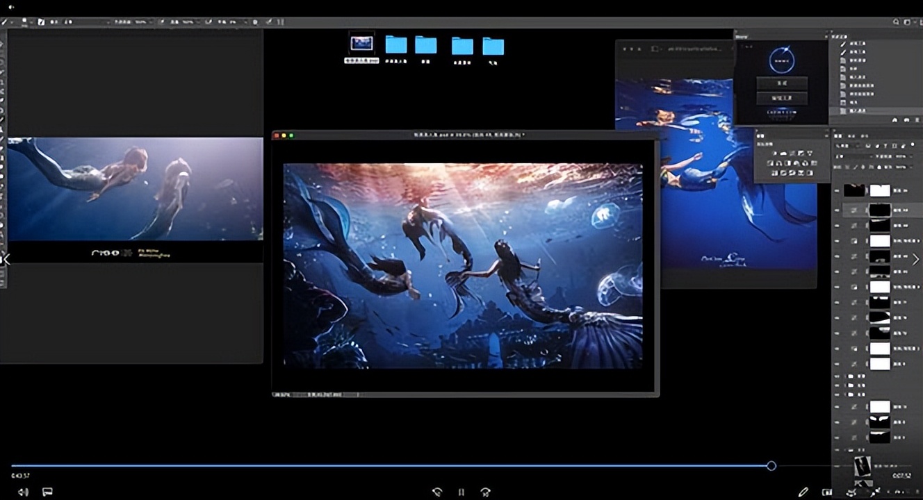Open the rightmost blue desktop folder

[493, 47]
